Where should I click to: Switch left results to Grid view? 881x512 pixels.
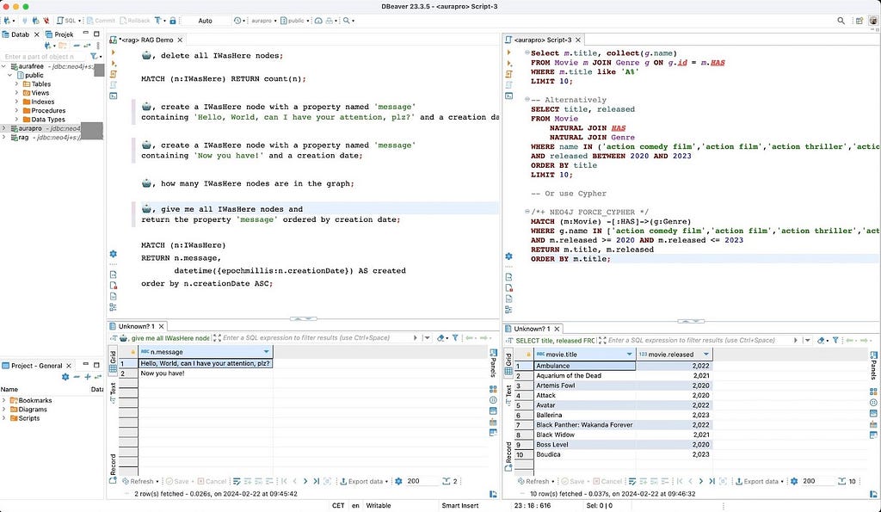[x=113, y=361]
